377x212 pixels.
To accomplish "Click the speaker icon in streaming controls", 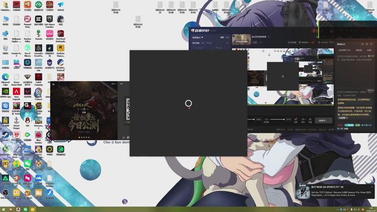I will (266, 120).
